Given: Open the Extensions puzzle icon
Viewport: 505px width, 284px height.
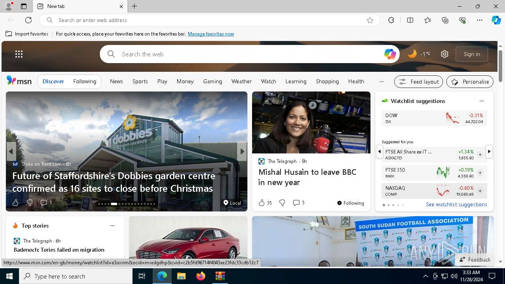Looking at the screenshot, I should click(391, 20).
